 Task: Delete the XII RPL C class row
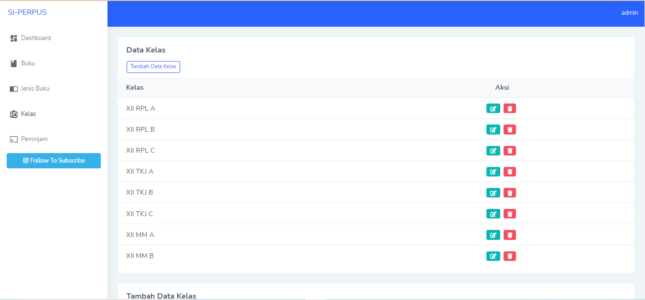click(510, 151)
